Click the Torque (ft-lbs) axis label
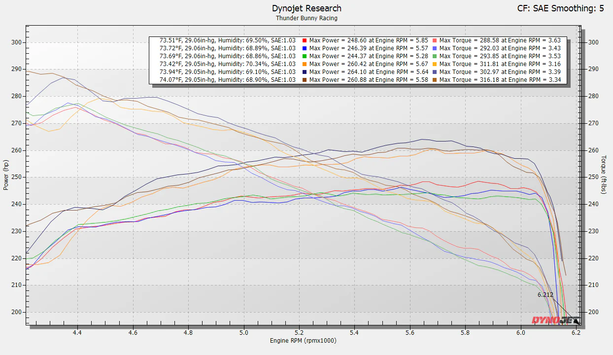 pos(604,176)
